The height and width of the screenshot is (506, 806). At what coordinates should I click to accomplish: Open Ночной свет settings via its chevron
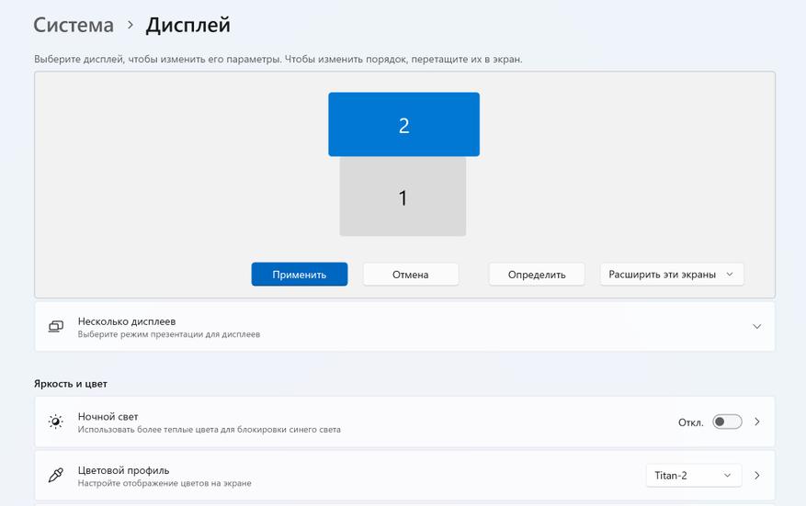click(756, 422)
